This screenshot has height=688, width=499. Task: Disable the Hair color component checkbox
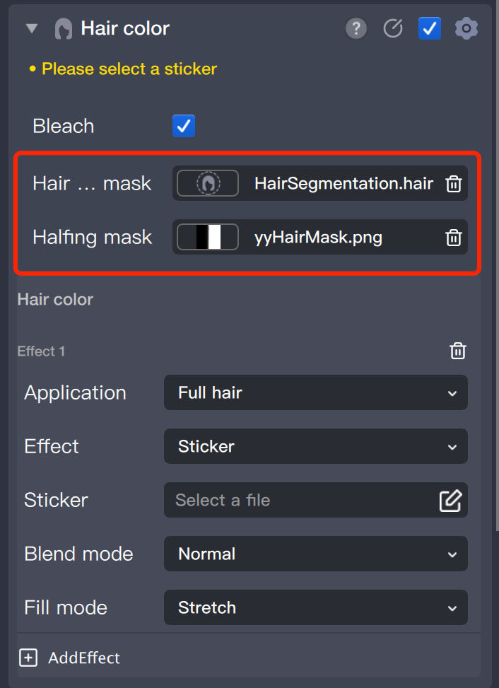coord(430,28)
